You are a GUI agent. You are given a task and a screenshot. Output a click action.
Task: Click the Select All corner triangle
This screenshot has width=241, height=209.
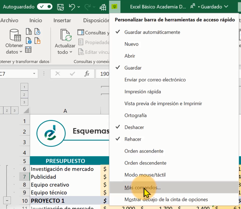tap(26, 110)
